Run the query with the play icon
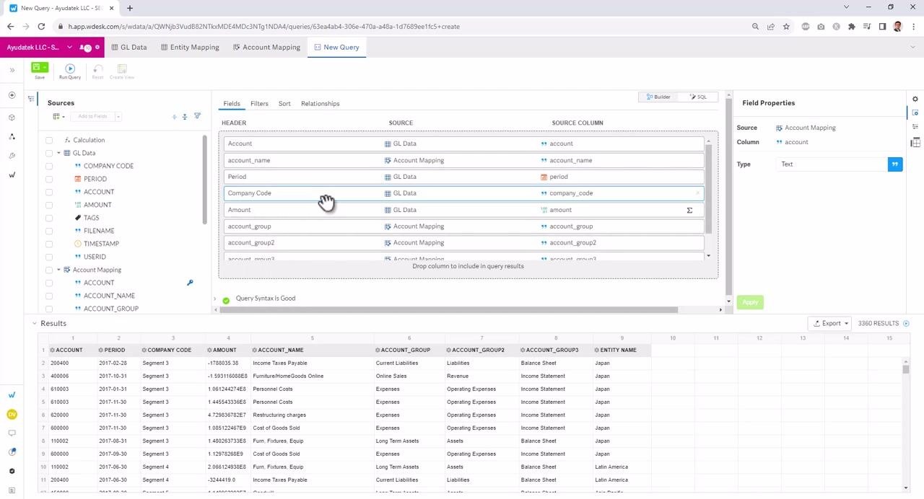Screen dimensions: 924x499 point(70,69)
